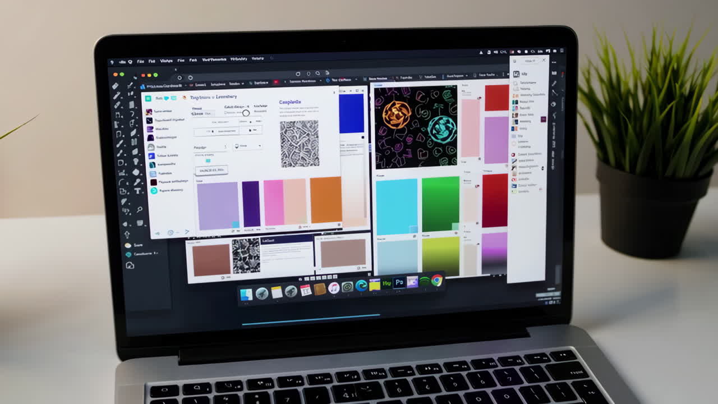Viewport: 718px width, 404px height.
Task: Open the Photoshop icon in the Dock
Action: click(399, 282)
